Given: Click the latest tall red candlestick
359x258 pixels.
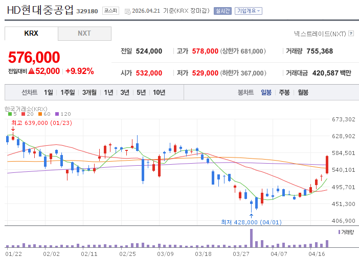Looking at the screenshot, I should point(327,165).
